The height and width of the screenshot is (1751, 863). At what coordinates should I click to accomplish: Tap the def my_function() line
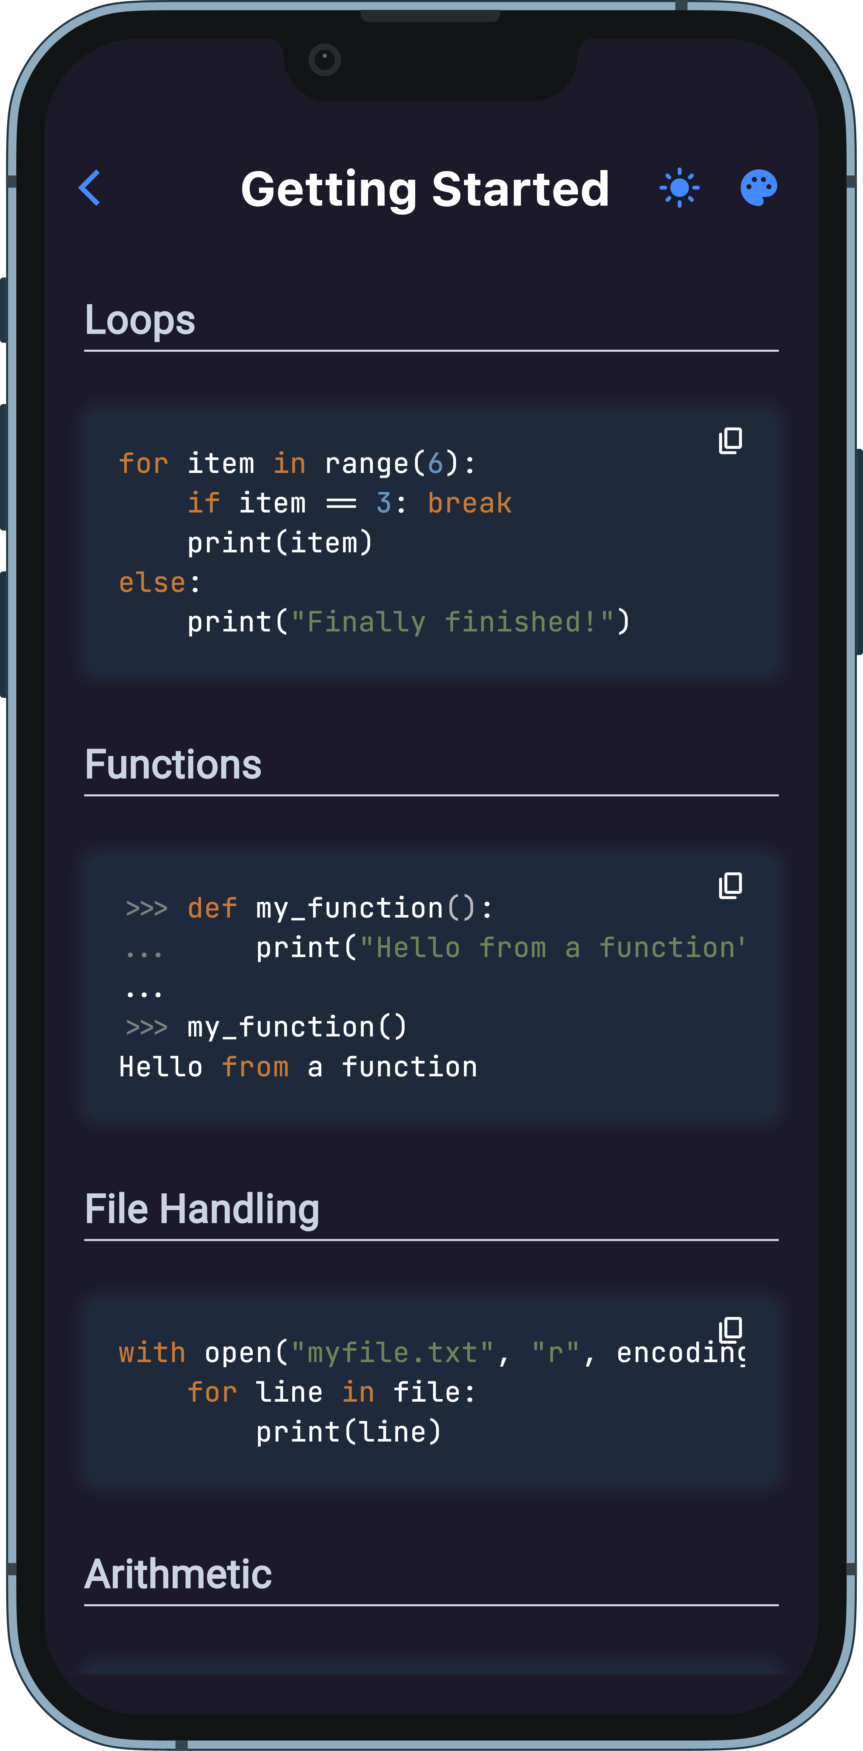(x=309, y=908)
